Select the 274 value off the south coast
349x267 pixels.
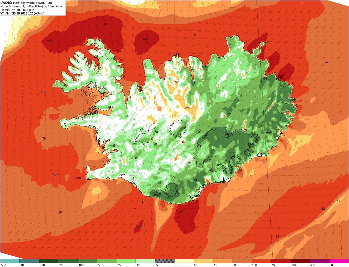181,212
